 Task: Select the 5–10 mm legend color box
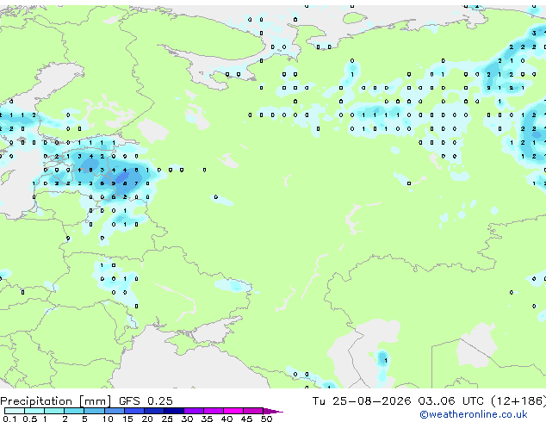coord(94,411)
